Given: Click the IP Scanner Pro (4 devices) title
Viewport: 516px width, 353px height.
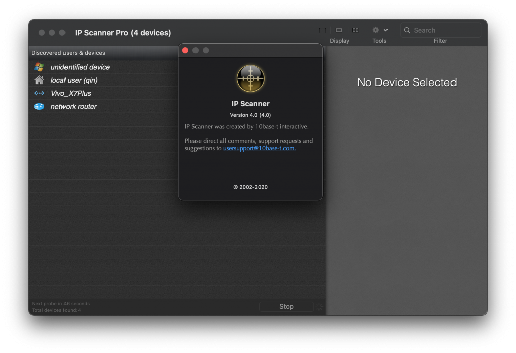Looking at the screenshot, I should (x=123, y=33).
